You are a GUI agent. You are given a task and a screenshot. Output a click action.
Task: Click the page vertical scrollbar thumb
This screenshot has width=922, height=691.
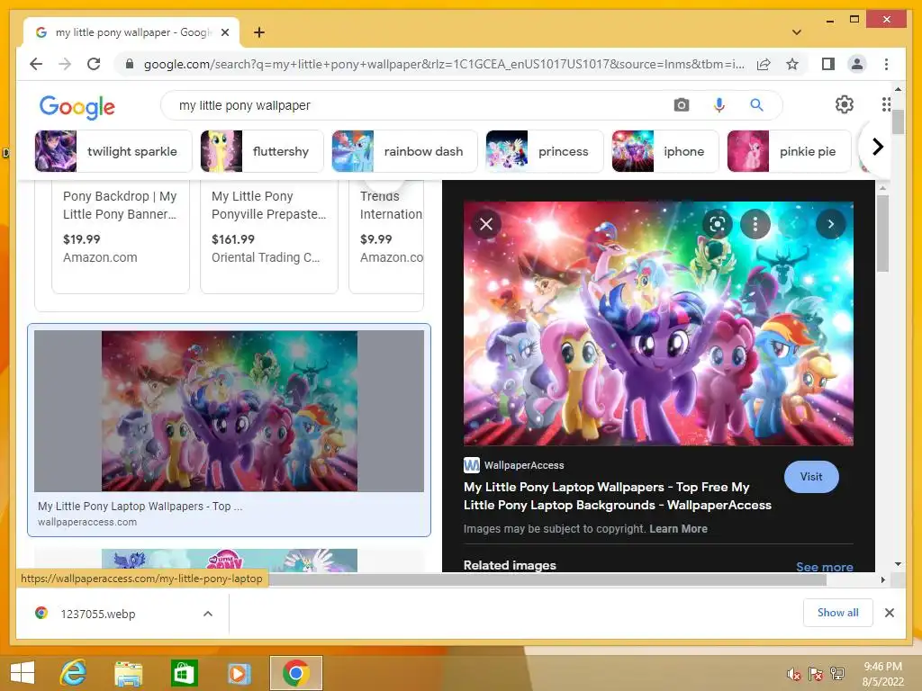tap(898, 122)
